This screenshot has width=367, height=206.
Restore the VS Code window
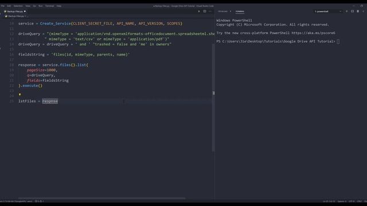point(361,6)
